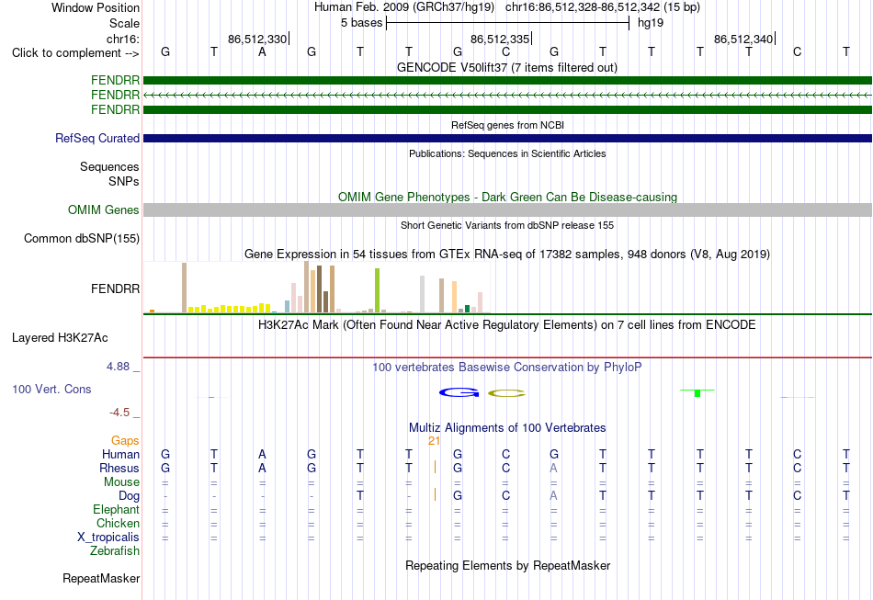Click the orange Gaps label
This screenshot has height=600, width=873.
tap(125, 441)
